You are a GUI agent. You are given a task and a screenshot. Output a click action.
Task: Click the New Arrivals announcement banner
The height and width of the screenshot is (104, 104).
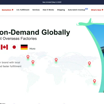[52, 2]
